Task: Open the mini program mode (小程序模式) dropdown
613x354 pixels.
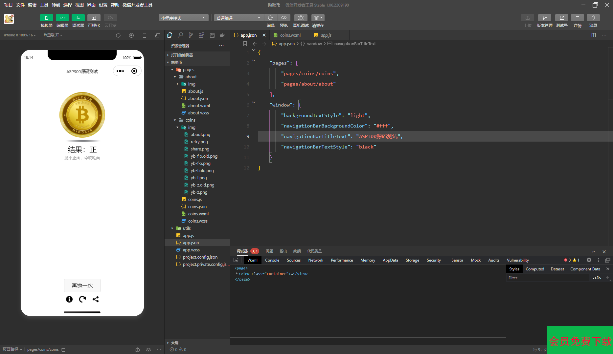Action: [x=183, y=18]
